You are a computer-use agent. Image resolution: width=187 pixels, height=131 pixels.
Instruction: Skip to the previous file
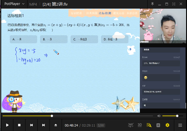31,125
